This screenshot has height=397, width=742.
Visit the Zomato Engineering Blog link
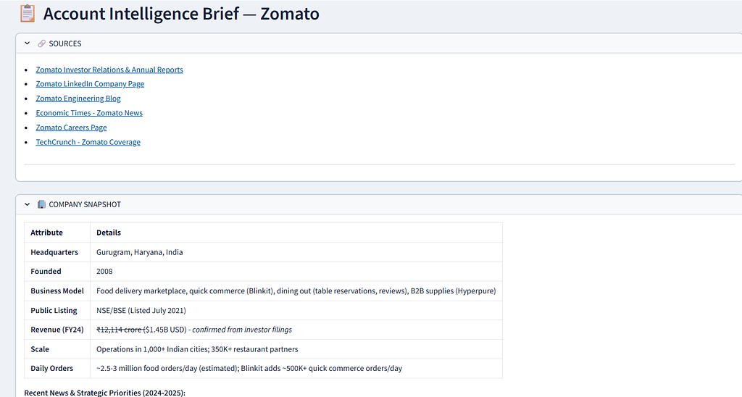[78, 99]
